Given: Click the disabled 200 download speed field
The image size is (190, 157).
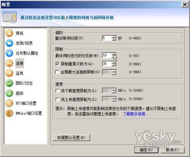Looking at the screenshot, I should click(x=107, y=91).
